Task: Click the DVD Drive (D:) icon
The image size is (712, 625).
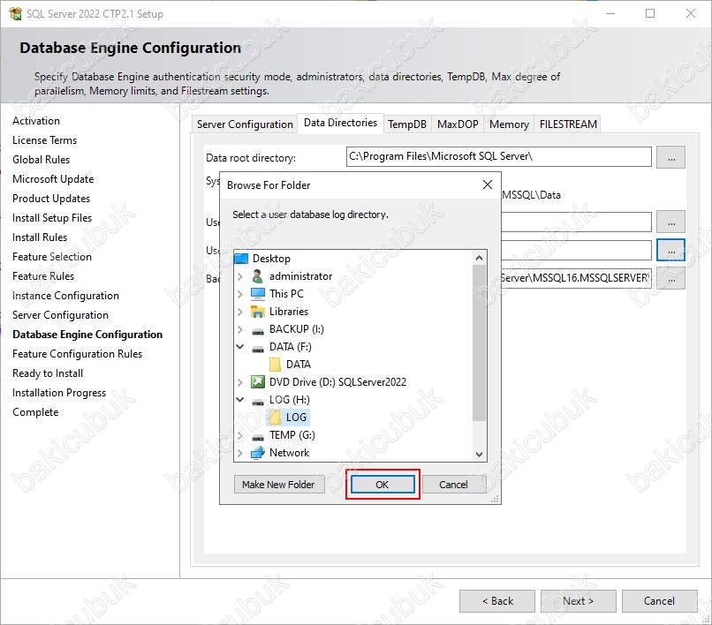Action: tap(257, 382)
